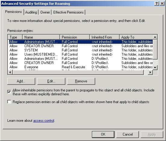Viewport: 166px width, 141px height.
Task: Sort by the Permission column header
Action: 75,37
